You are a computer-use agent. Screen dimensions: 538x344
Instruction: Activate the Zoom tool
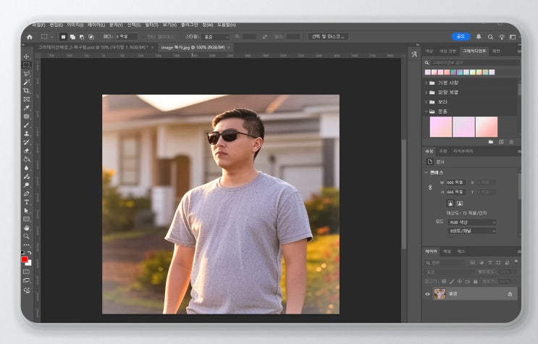point(27,236)
